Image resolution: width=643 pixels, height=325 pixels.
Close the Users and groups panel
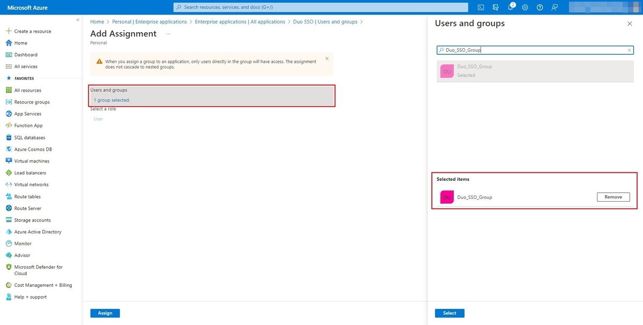pyautogui.click(x=630, y=24)
